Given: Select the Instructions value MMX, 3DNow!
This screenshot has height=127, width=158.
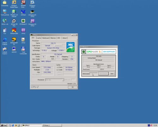Looking at the screenshot, I should 58,61.
